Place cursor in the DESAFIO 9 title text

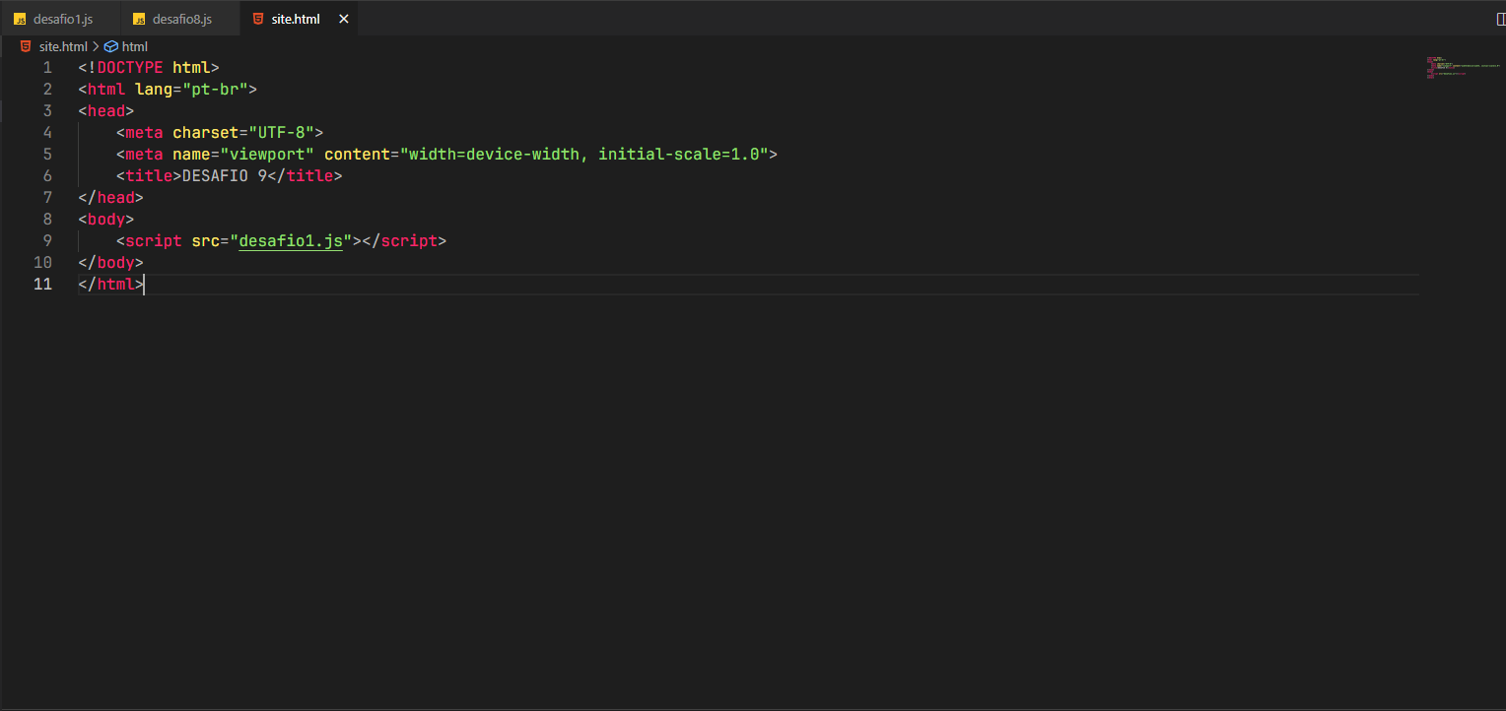pos(225,175)
